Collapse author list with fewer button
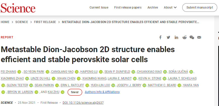The height and width of the screenshot is (106, 219). tap(75, 92)
